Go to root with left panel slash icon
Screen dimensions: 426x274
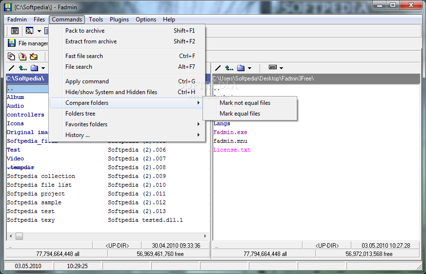click(11, 68)
